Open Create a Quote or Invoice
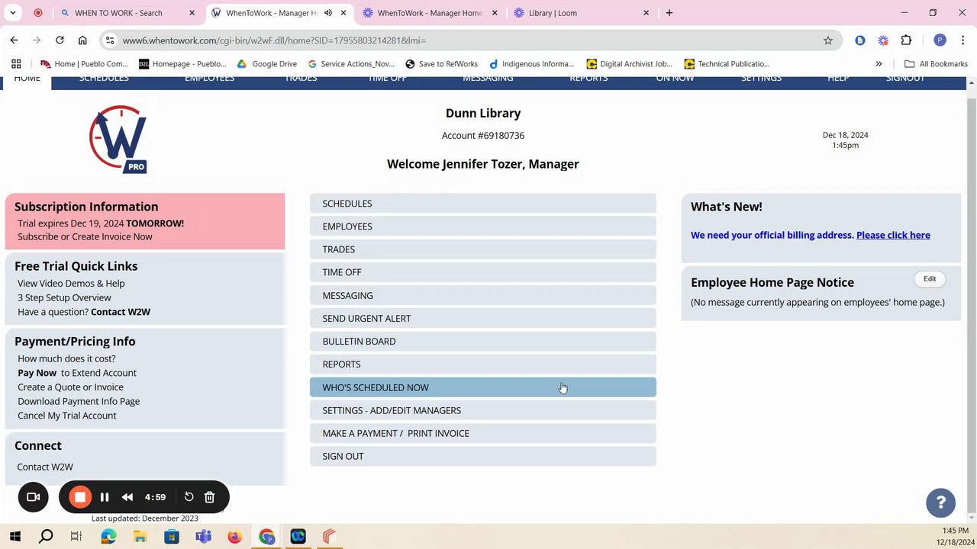Image resolution: width=977 pixels, height=549 pixels. click(x=70, y=387)
